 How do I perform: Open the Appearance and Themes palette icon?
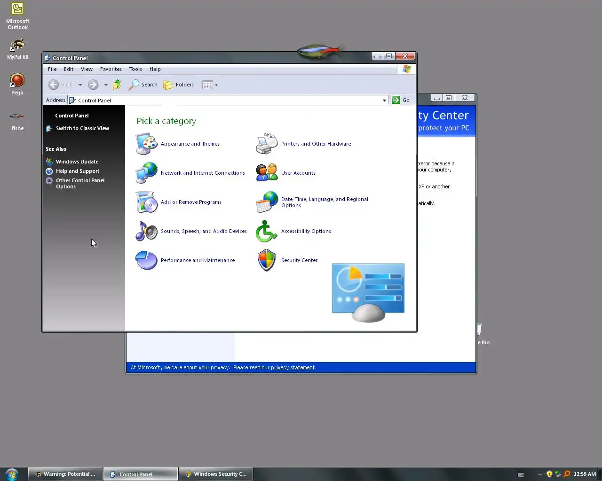click(147, 144)
